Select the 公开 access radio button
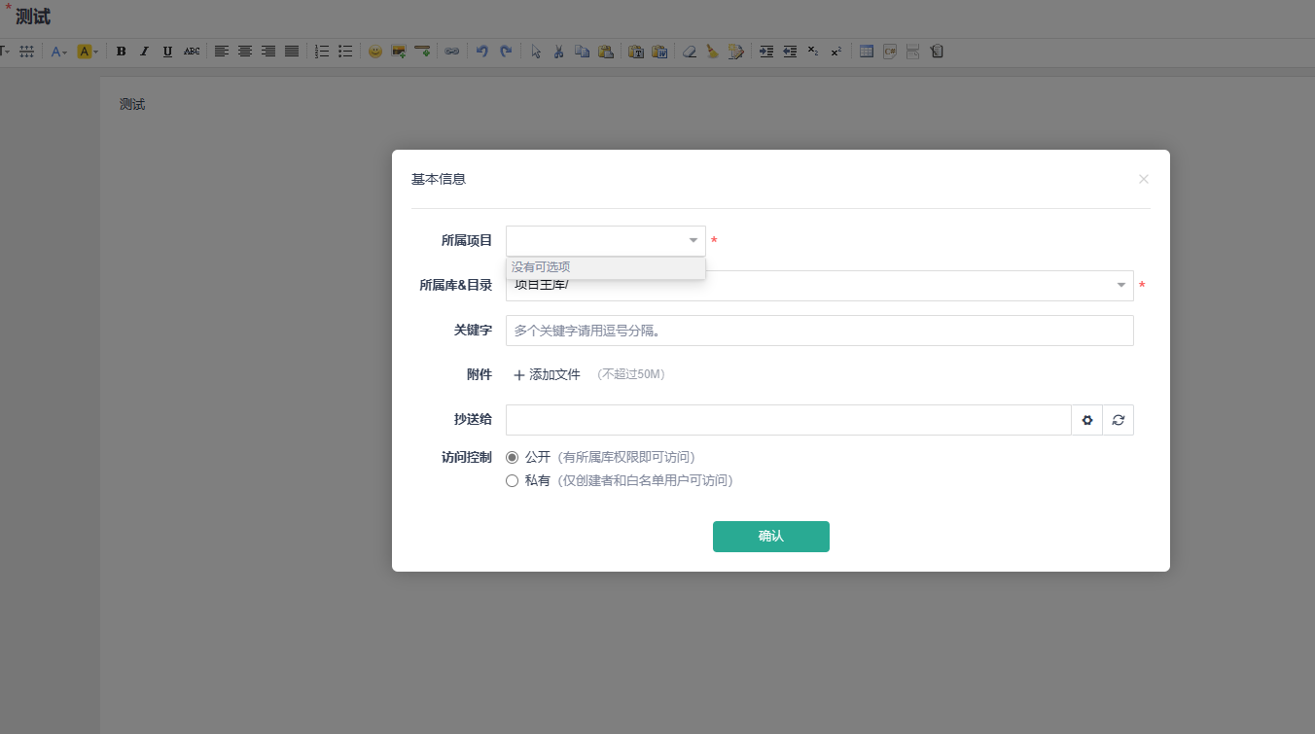 click(x=513, y=457)
